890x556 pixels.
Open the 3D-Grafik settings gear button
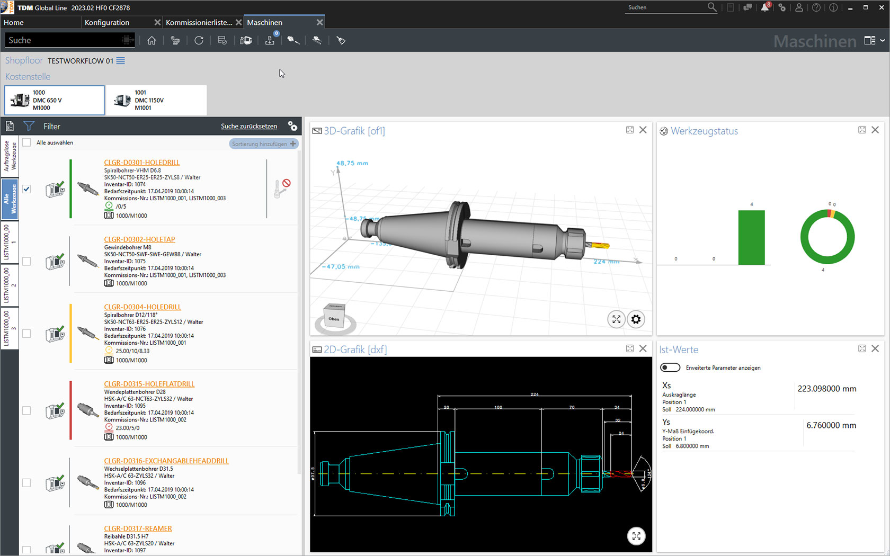coord(636,319)
